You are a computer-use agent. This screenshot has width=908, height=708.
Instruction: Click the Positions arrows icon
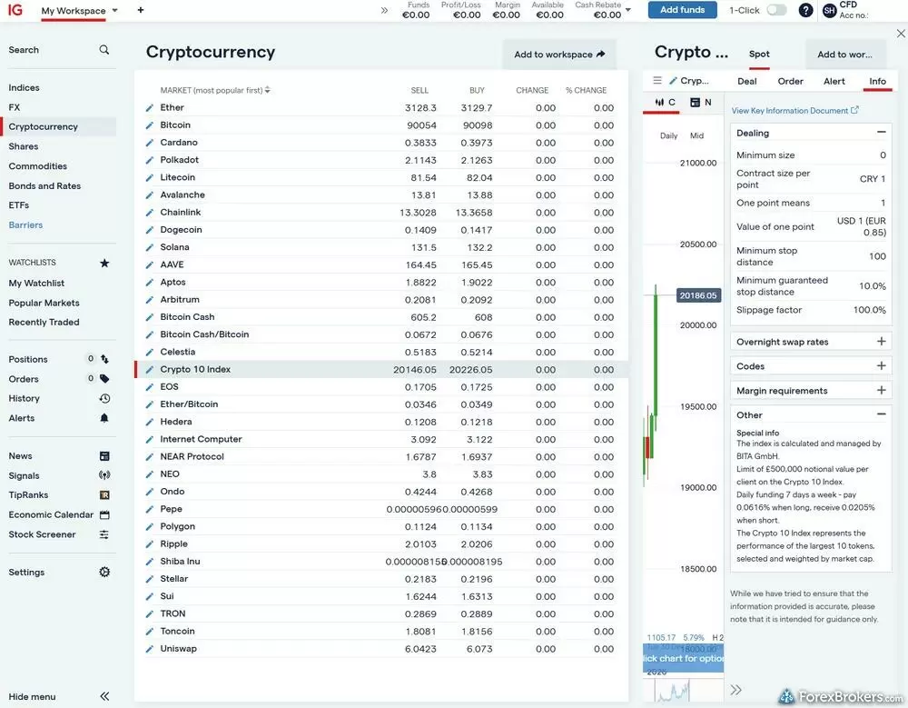(104, 359)
